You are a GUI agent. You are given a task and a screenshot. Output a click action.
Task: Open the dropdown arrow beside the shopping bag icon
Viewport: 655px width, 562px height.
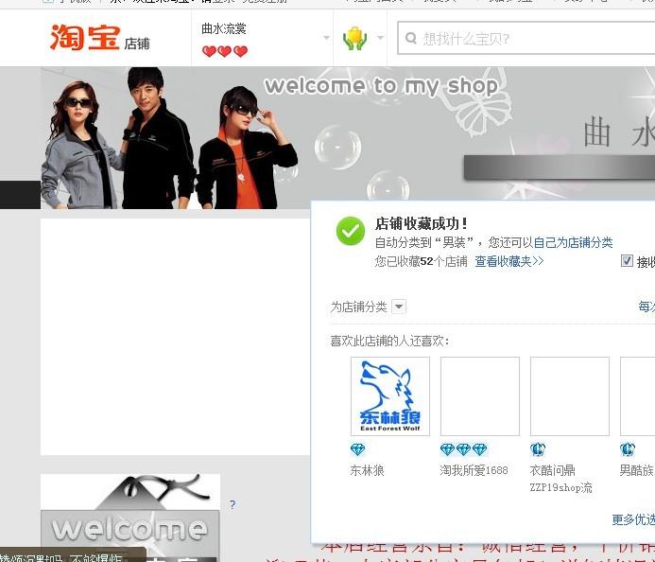coord(380,38)
